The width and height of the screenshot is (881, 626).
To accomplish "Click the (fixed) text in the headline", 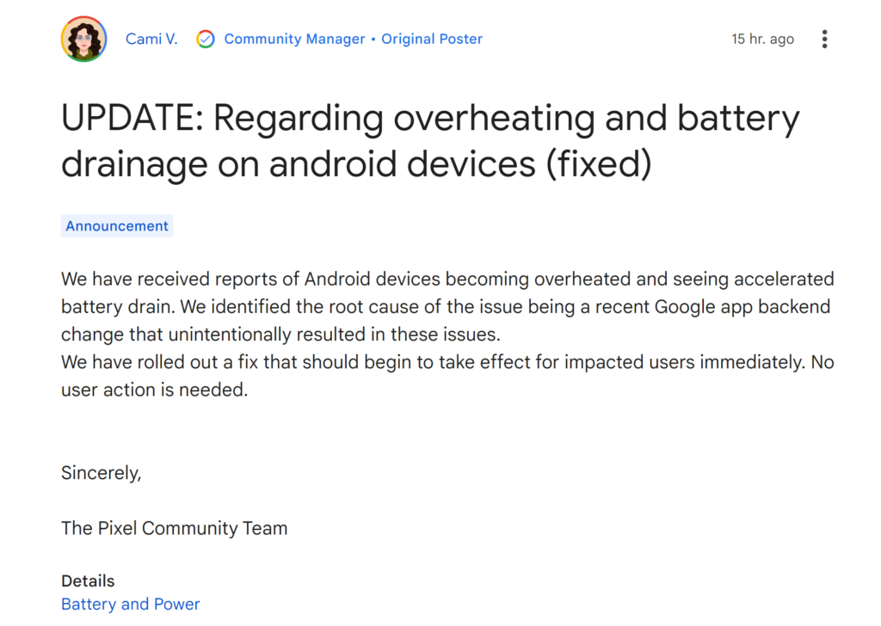I will [599, 164].
